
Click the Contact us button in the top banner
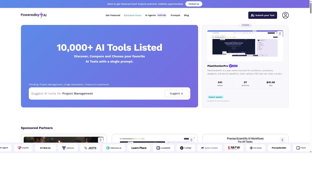[x=194, y=4]
